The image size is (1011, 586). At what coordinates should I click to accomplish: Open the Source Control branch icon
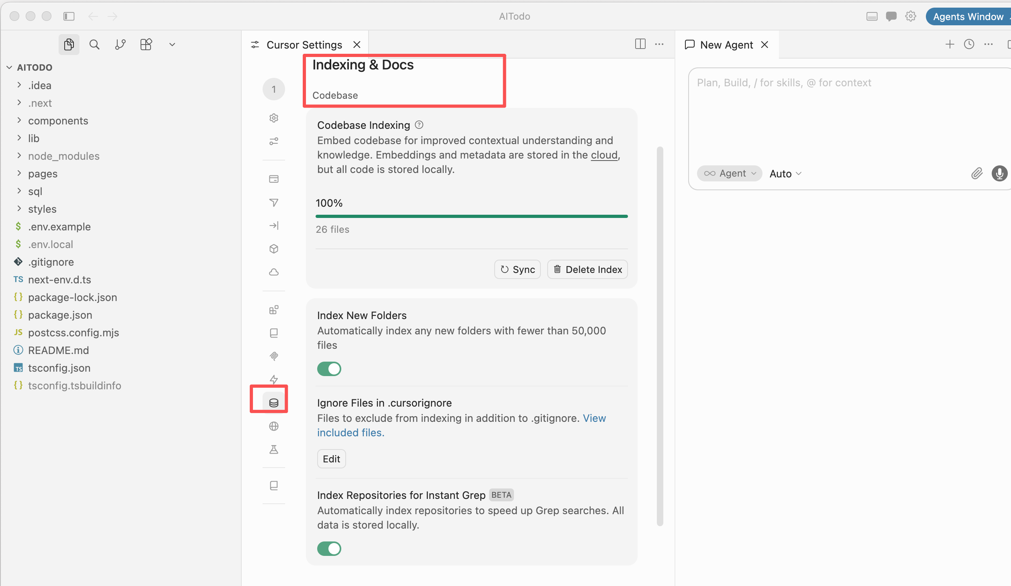pyautogui.click(x=120, y=45)
